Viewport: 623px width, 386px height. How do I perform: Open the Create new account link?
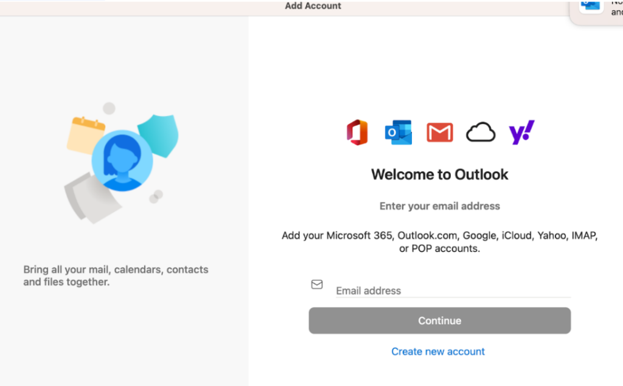[x=438, y=351]
